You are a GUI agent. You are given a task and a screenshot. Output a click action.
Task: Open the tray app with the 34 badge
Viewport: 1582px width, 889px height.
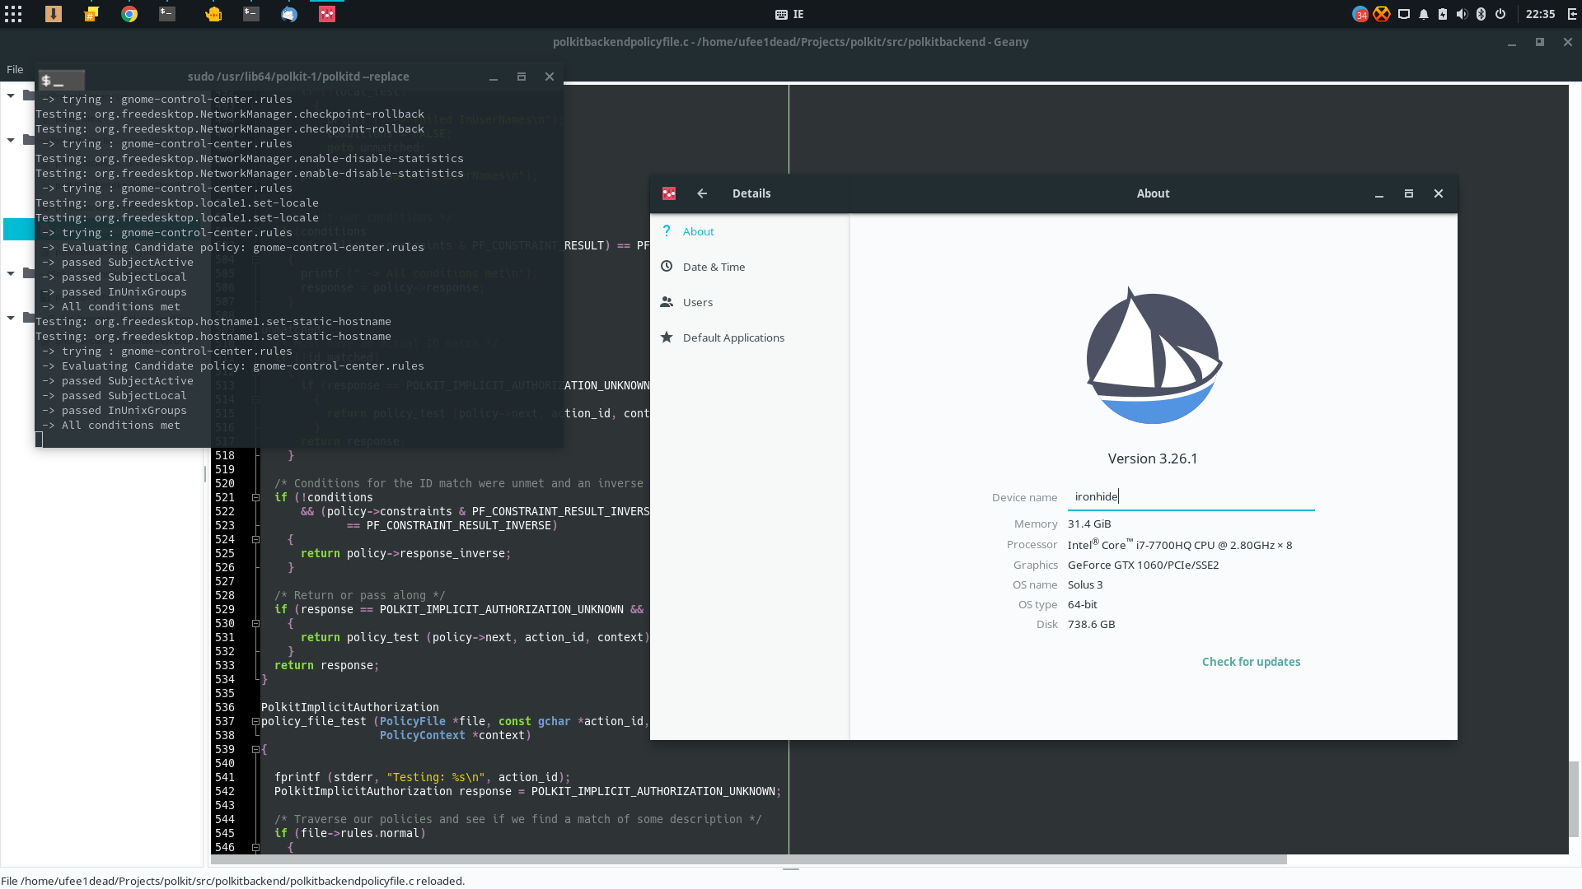(1360, 14)
